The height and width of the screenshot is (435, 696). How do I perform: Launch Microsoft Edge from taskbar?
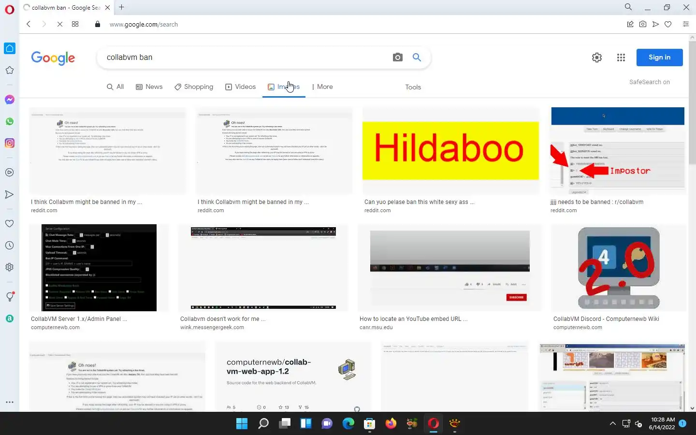coord(348,424)
